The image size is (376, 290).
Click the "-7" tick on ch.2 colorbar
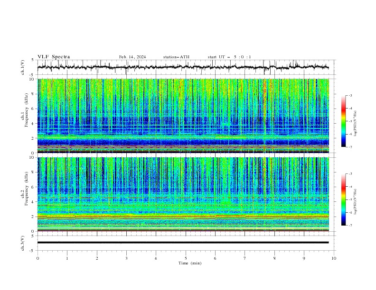350,226
